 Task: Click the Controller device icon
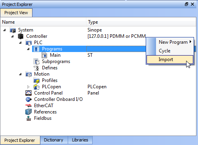click(x=21, y=36)
